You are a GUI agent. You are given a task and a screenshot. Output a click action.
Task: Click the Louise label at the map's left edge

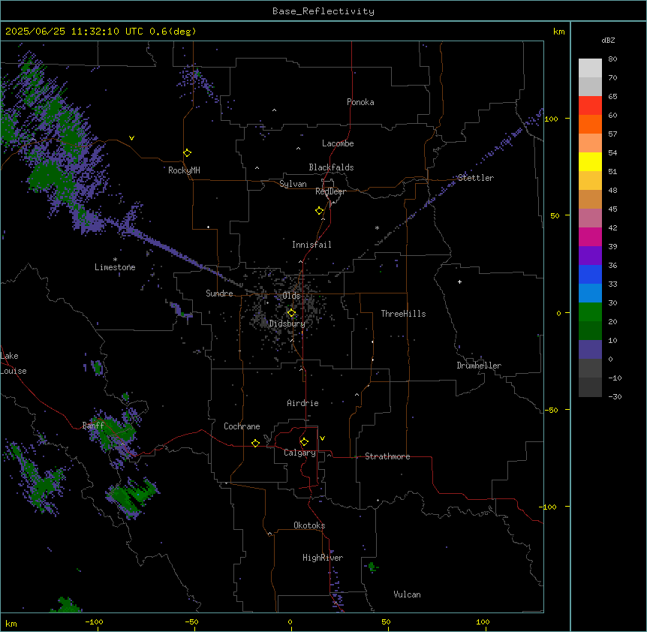click(14, 371)
